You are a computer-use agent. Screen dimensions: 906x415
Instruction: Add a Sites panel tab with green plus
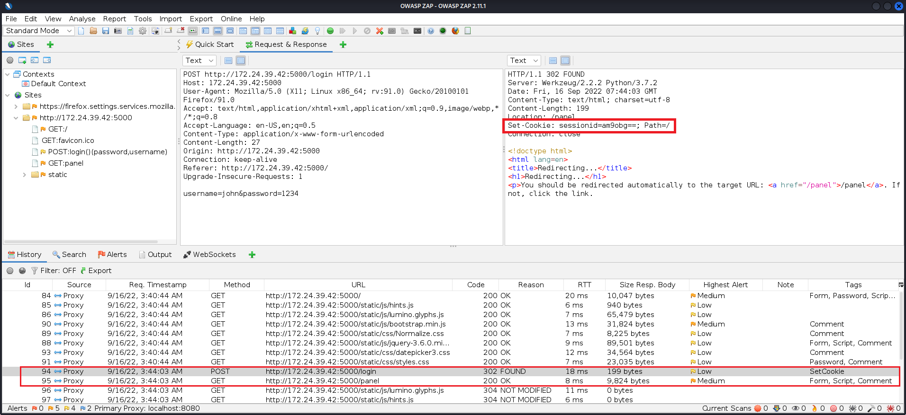click(x=50, y=44)
